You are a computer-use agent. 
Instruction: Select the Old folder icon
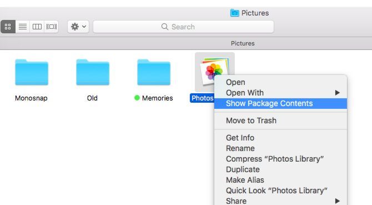[93, 72]
